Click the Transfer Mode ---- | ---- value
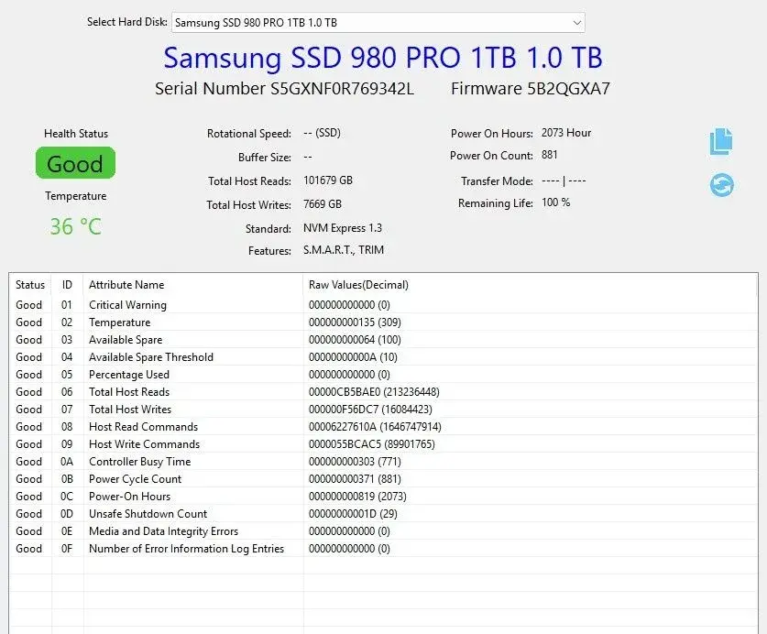The height and width of the screenshot is (634, 767). pos(564,181)
